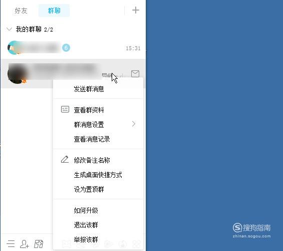The width and height of the screenshot is (283, 251).
Task: Select 查看群资料 menu entry
Action: [89, 110]
